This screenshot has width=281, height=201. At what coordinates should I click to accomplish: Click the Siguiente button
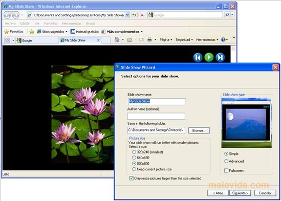[240, 193]
